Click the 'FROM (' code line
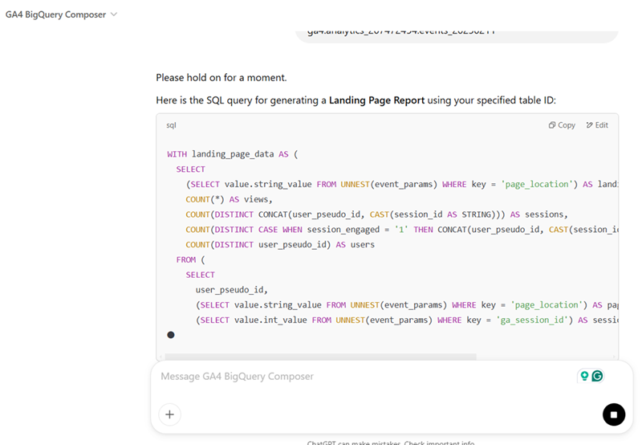This screenshot has height=445, width=642. (x=190, y=259)
